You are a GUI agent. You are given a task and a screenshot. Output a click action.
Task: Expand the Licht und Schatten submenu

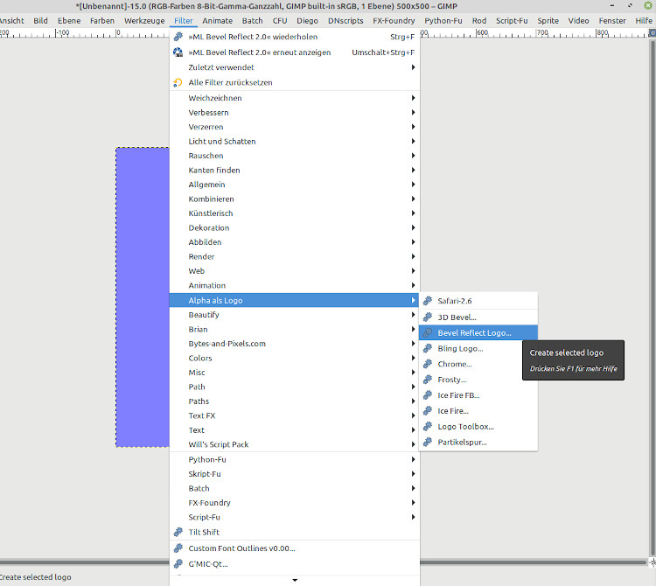point(413,142)
